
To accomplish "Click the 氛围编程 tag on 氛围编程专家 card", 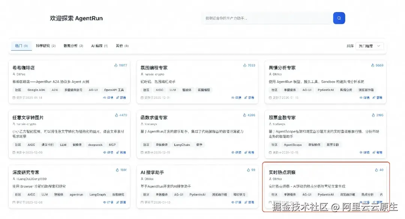I will coord(204,90).
